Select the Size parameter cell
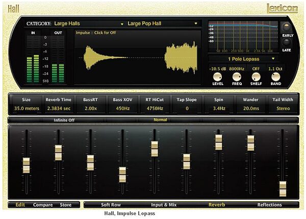Viewport: 306px width, 219px height. pyautogui.click(x=27, y=104)
